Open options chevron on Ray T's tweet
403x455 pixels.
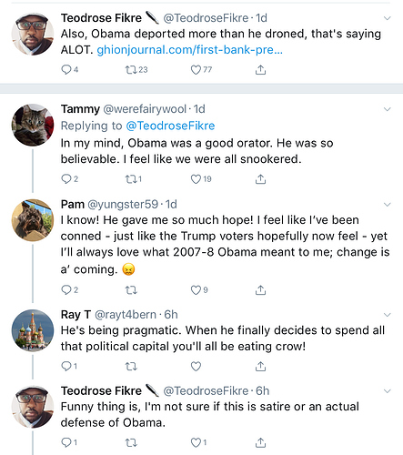pyautogui.click(x=387, y=315)
